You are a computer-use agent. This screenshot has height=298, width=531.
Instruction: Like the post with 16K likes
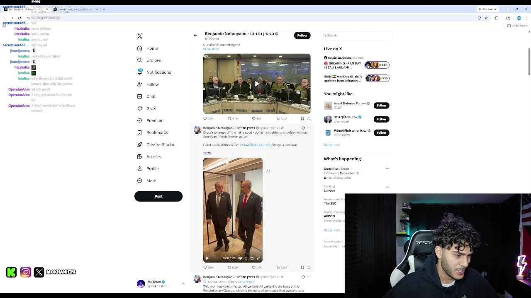pos(257,119)
